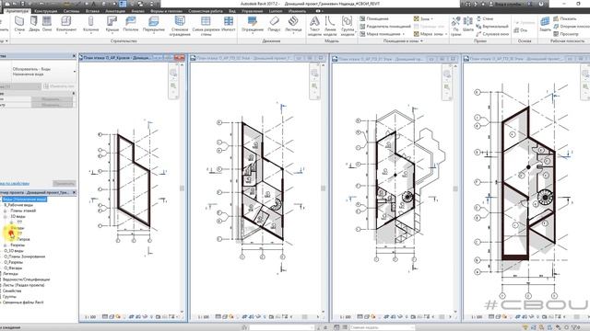Select the Линия модели tool
Viewport: 590px width, 331px height.
point(330,26)
